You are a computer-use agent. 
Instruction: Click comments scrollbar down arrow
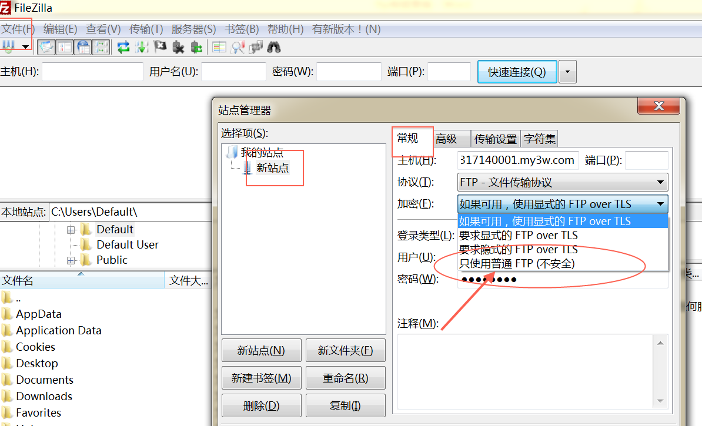(660, 401)
